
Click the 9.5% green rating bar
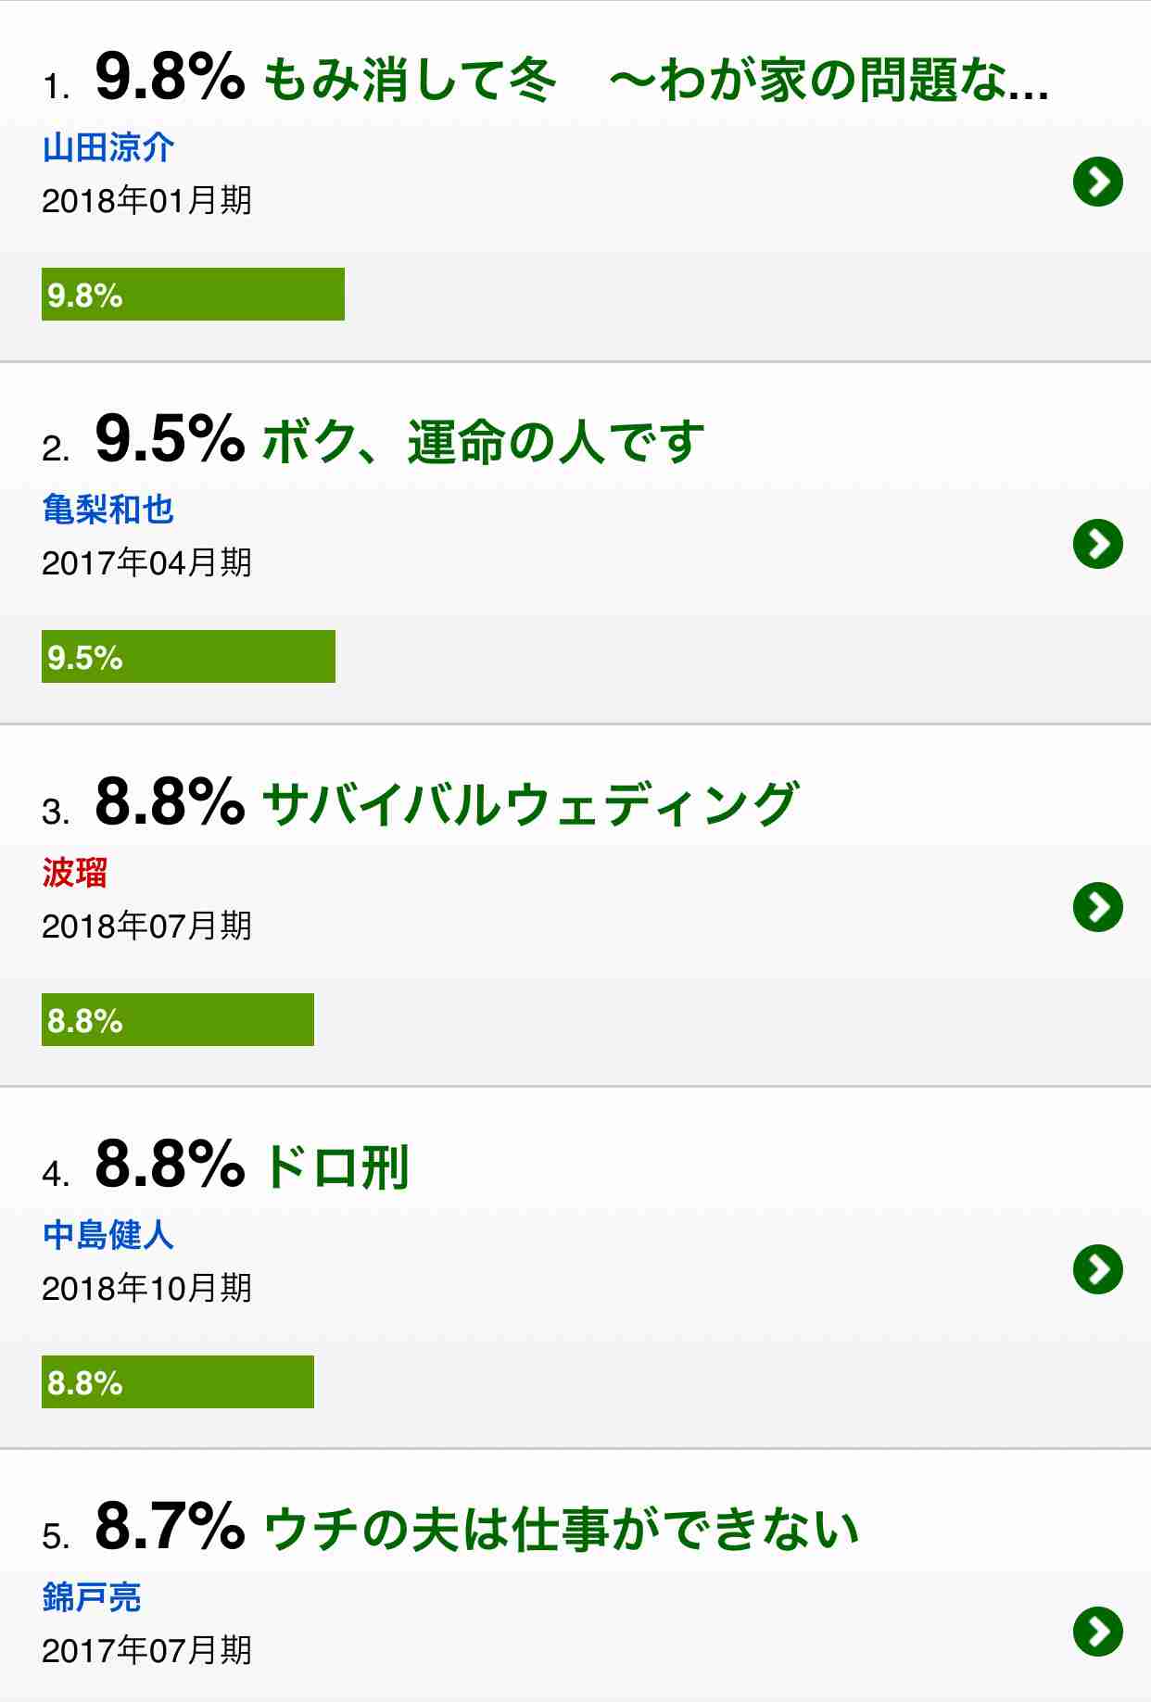188,657
